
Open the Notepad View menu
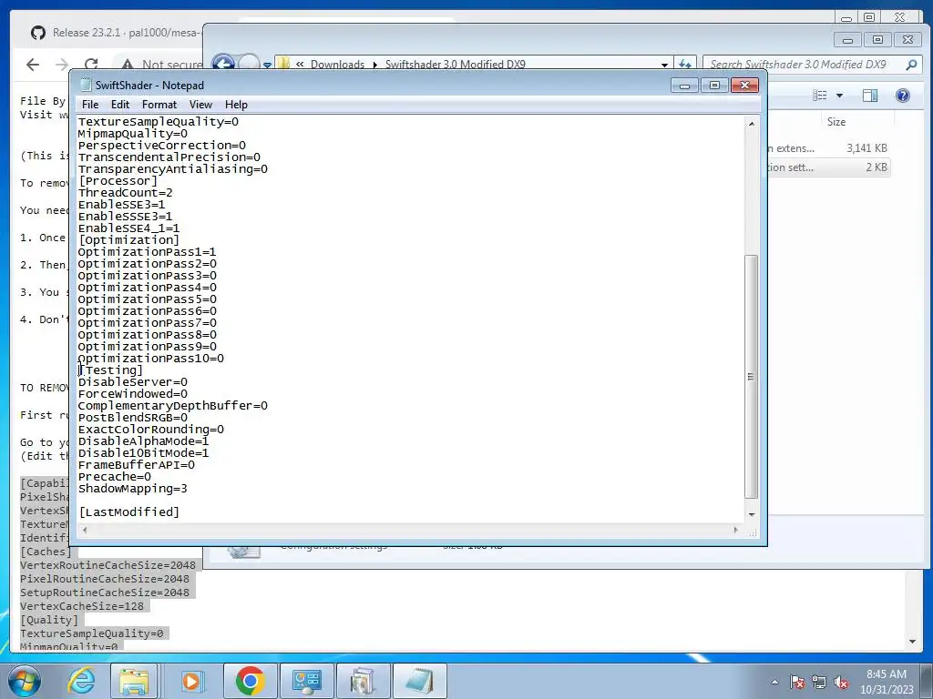coord(200,105)
